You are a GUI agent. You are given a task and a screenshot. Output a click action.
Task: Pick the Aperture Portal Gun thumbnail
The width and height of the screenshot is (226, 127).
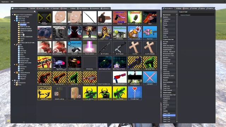(x=75, y=48)
